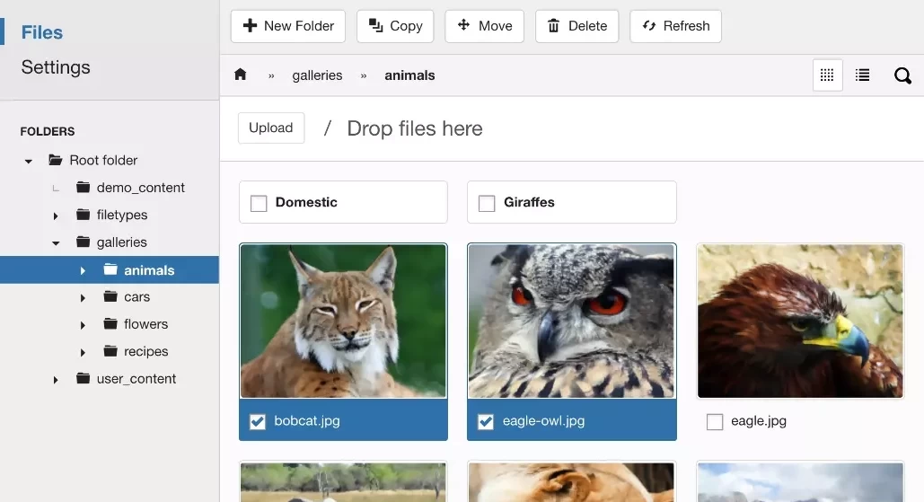Tick the Giraffes folder checkbox
This screenshot has height=502, width=924.
[x=487, y=203]
